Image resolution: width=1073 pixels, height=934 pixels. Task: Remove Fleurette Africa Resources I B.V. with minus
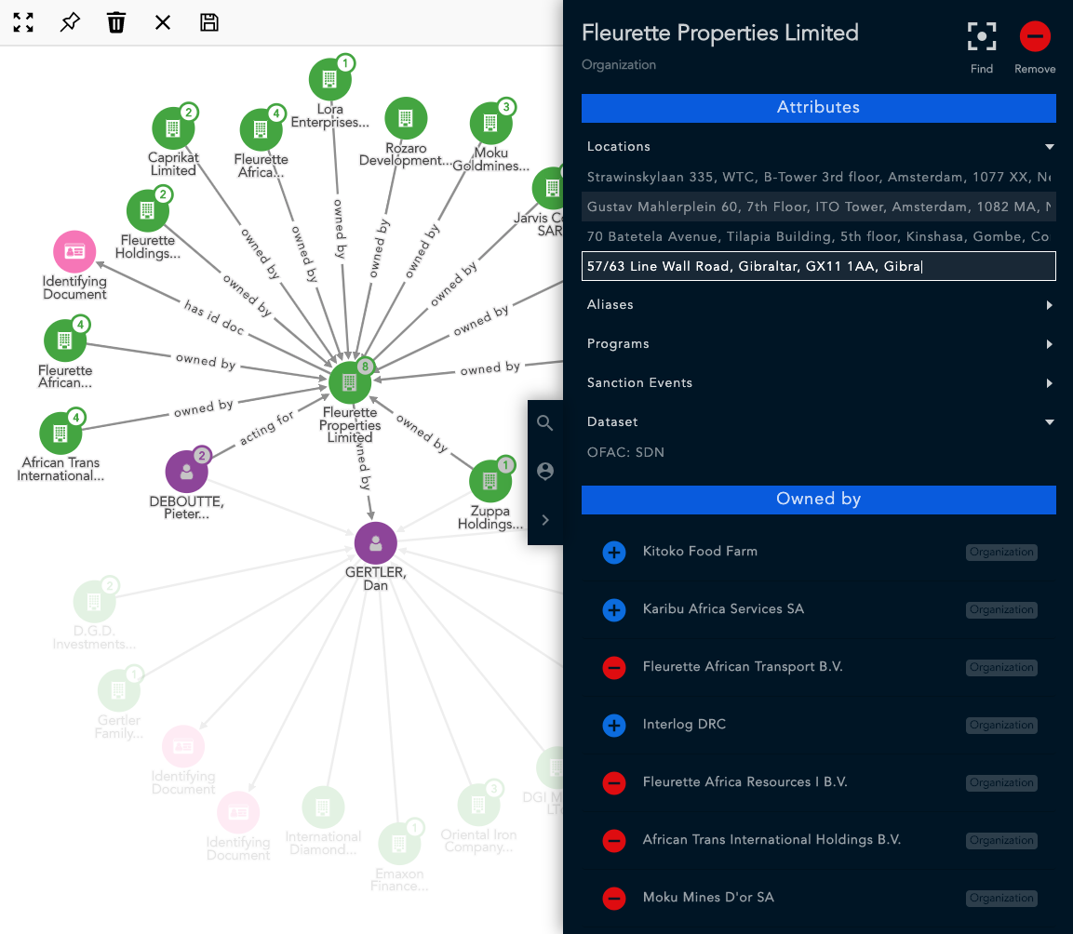[x=614, y=782]
